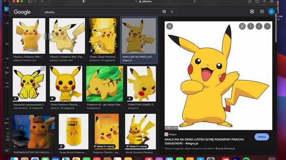Open the sidebar options dropdown chevron
Screen dimensions: 286x160
[x=35, y=1]
